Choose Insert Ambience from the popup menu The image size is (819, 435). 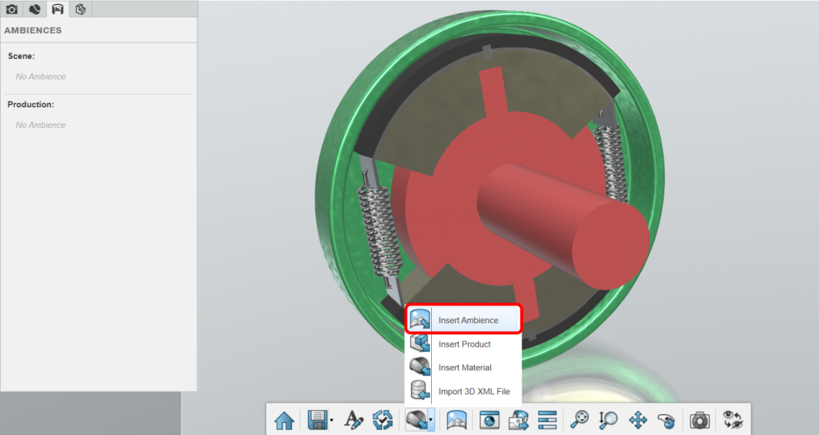tap(463, 320)
